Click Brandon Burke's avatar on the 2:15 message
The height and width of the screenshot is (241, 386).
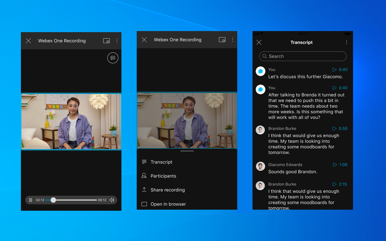tap(260, 186)
